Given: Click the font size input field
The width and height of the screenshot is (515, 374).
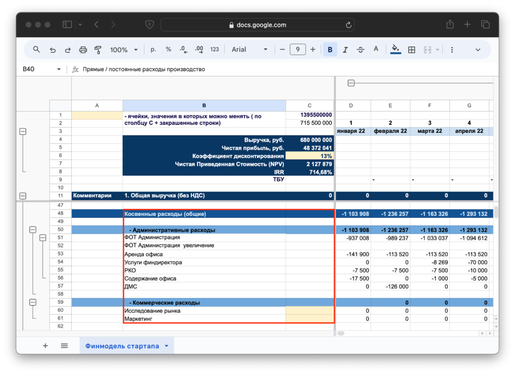Looking at the screenshot, I should pos(298,49).
